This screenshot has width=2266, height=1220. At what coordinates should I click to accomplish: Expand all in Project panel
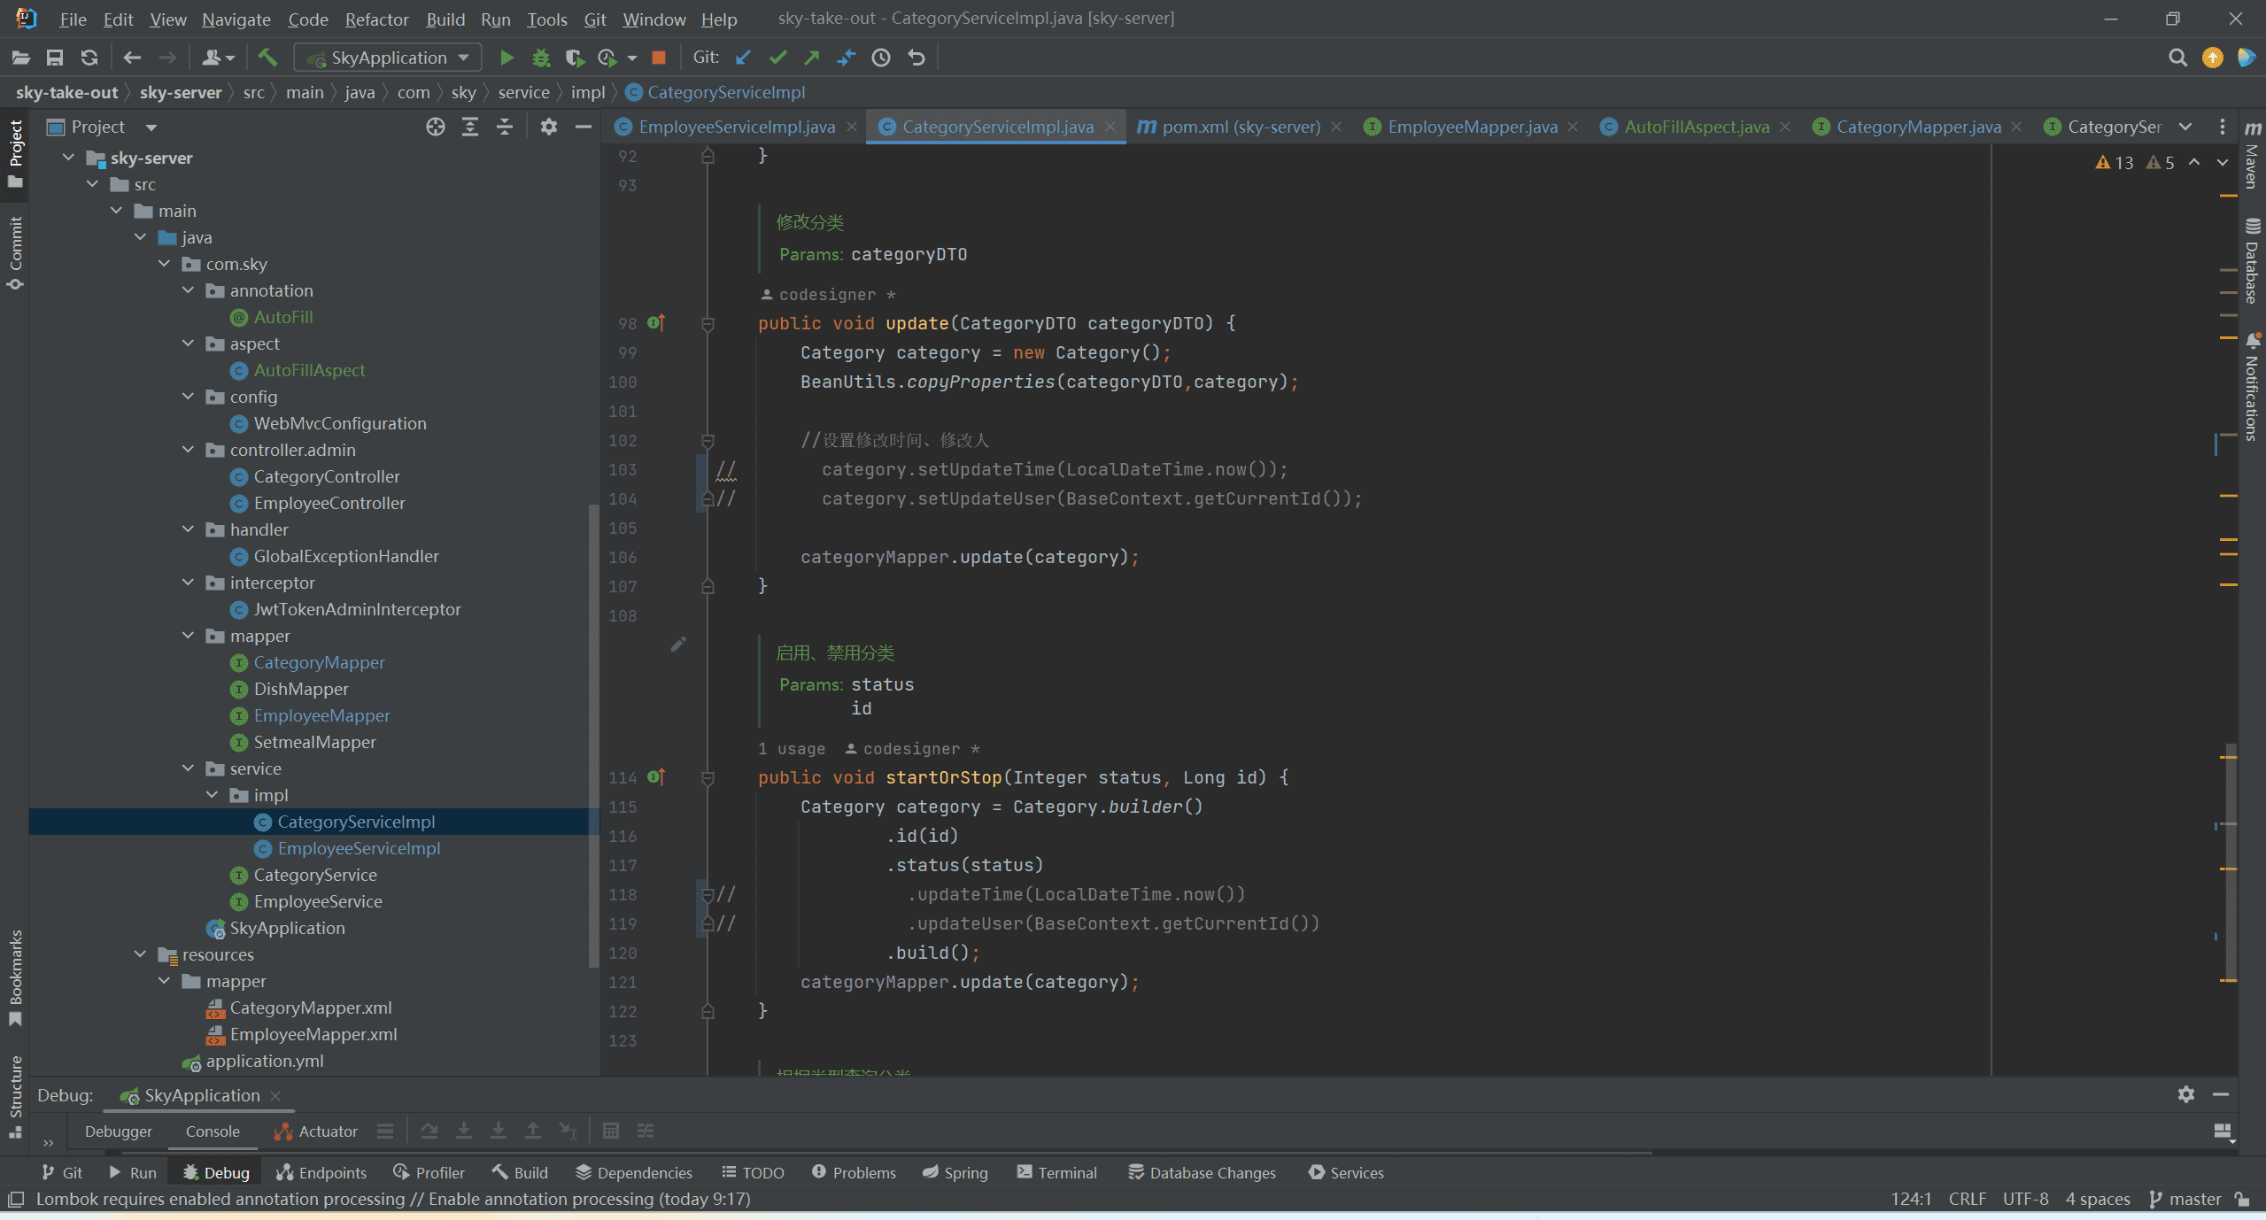(470, 127)
